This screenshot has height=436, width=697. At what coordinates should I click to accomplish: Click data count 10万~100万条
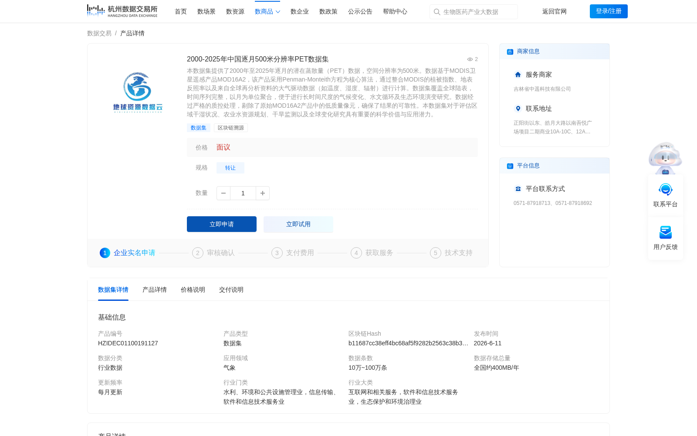368,368
